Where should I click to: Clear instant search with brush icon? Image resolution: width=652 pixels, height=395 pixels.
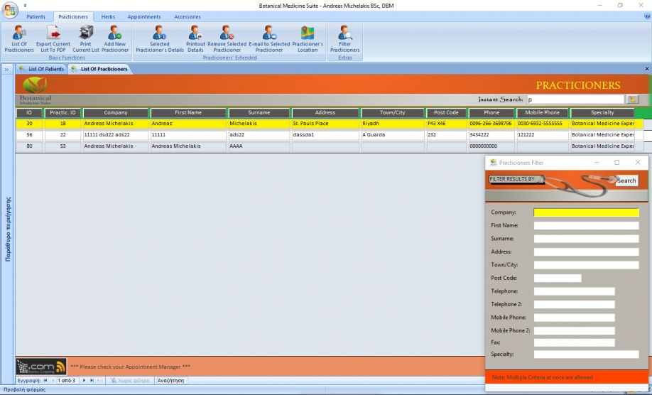pos(632,99)
